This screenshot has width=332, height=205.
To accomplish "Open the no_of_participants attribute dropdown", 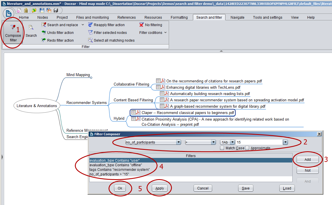I will pos(179,142).
